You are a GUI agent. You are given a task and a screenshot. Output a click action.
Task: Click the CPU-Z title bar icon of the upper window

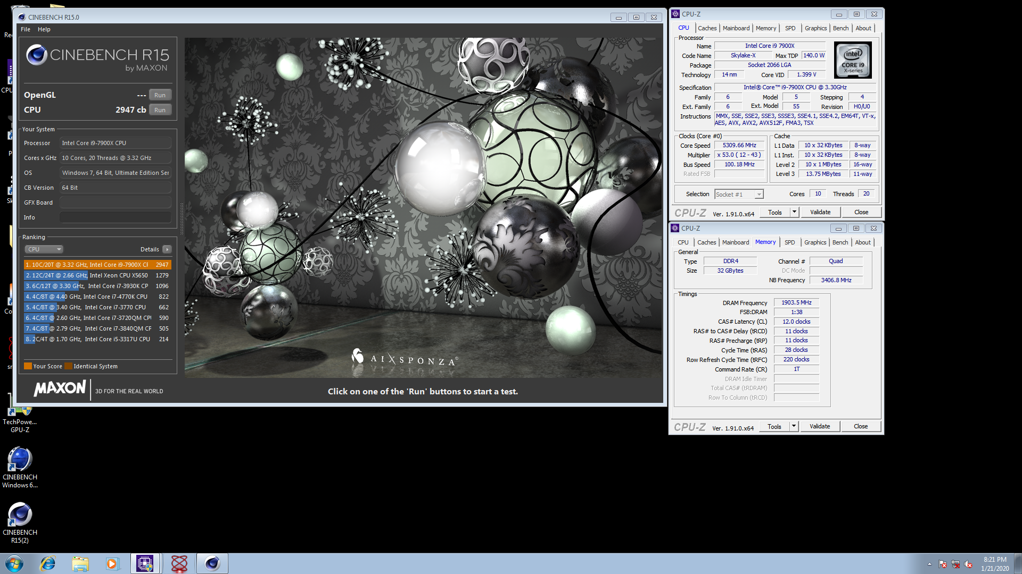[675, 14]
